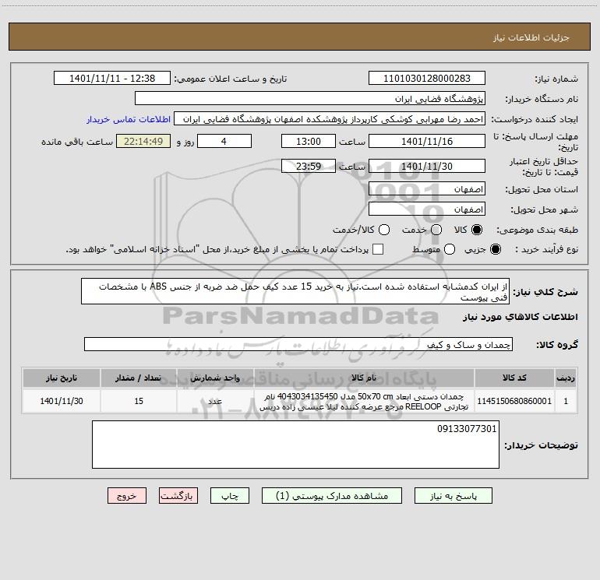
Task: Click the نام دستگاه خریدار field
Action: coord(310,99)
